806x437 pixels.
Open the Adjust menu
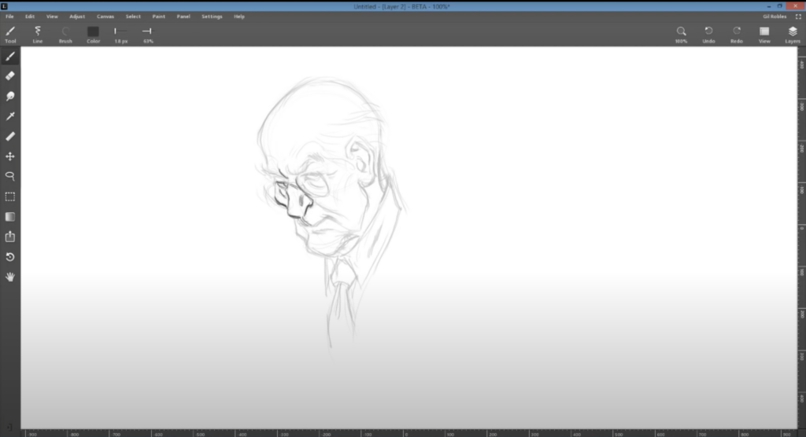[77, 17]
